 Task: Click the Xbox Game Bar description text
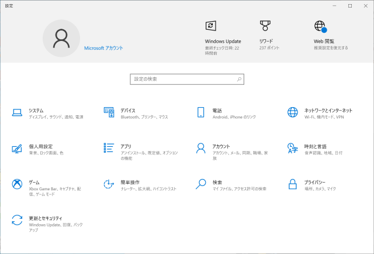pos(55,191)
